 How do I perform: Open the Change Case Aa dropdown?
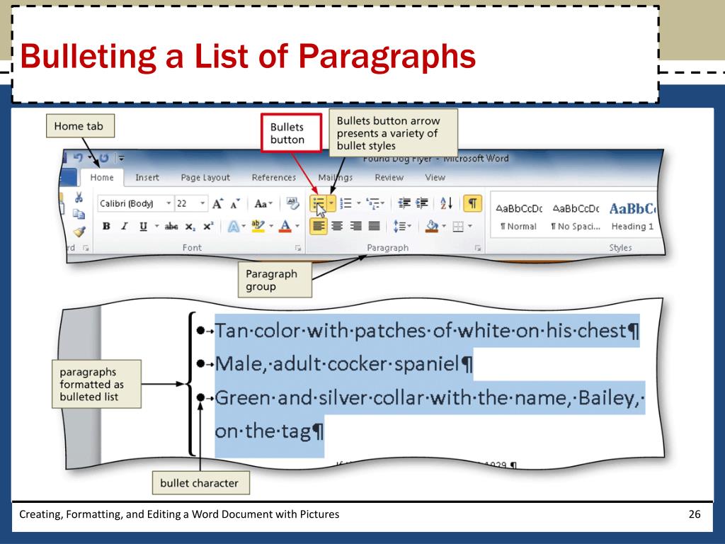[x=263, y=203]
